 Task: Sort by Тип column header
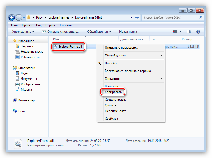(x=154, y=39)
